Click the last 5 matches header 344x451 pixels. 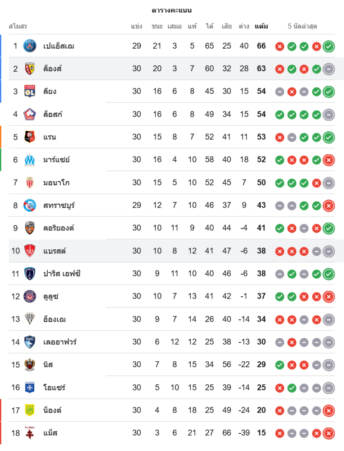coord(303,26)
